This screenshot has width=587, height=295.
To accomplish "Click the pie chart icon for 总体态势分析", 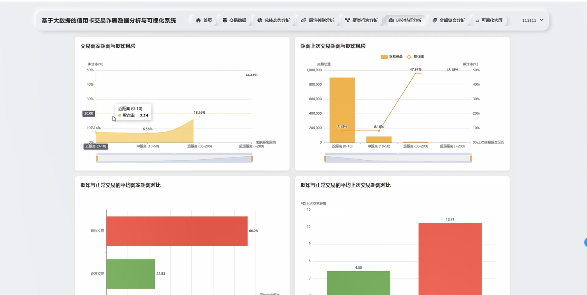I will (x=260, y=20).
